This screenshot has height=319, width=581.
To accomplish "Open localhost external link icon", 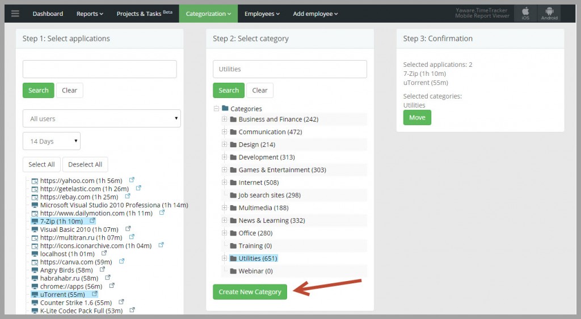I will pos(104,253).
